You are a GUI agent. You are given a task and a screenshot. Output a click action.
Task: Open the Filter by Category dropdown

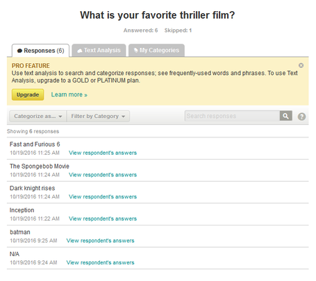point(98,116)
